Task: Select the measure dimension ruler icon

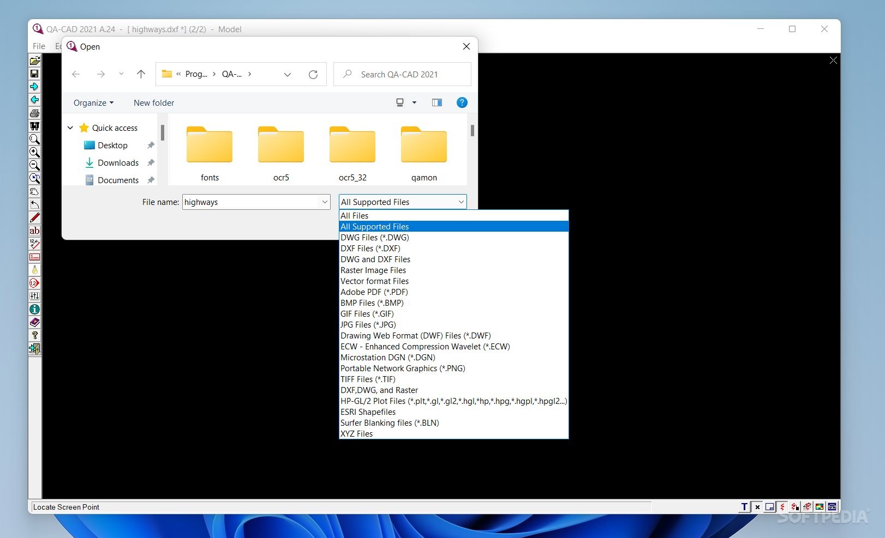Action: [x=34, y=244]
